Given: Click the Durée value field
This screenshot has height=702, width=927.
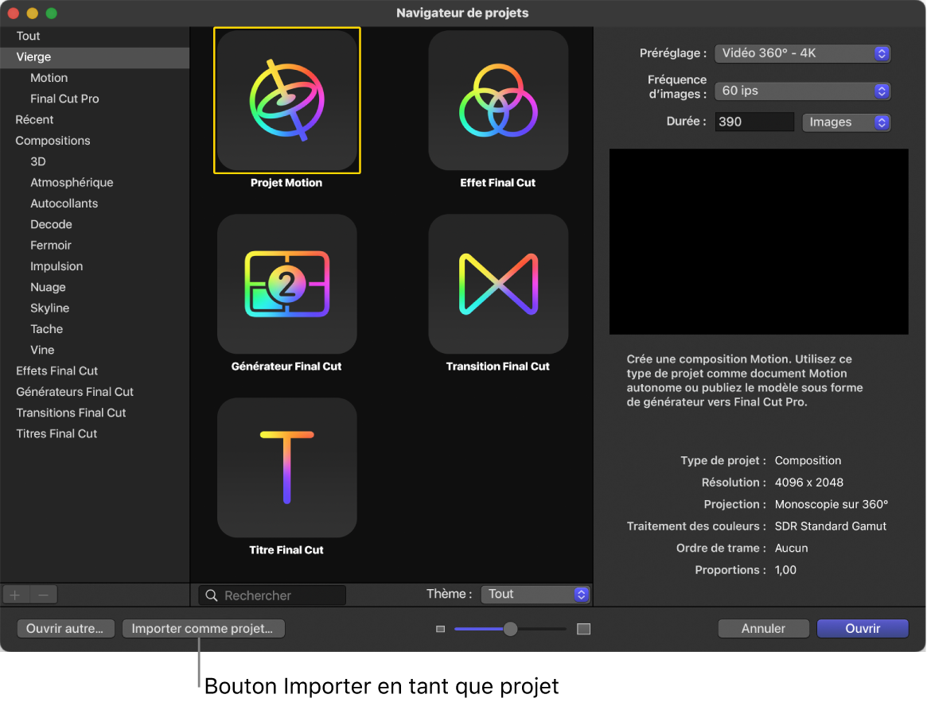Looking at the screenshot, I should 754,122.
